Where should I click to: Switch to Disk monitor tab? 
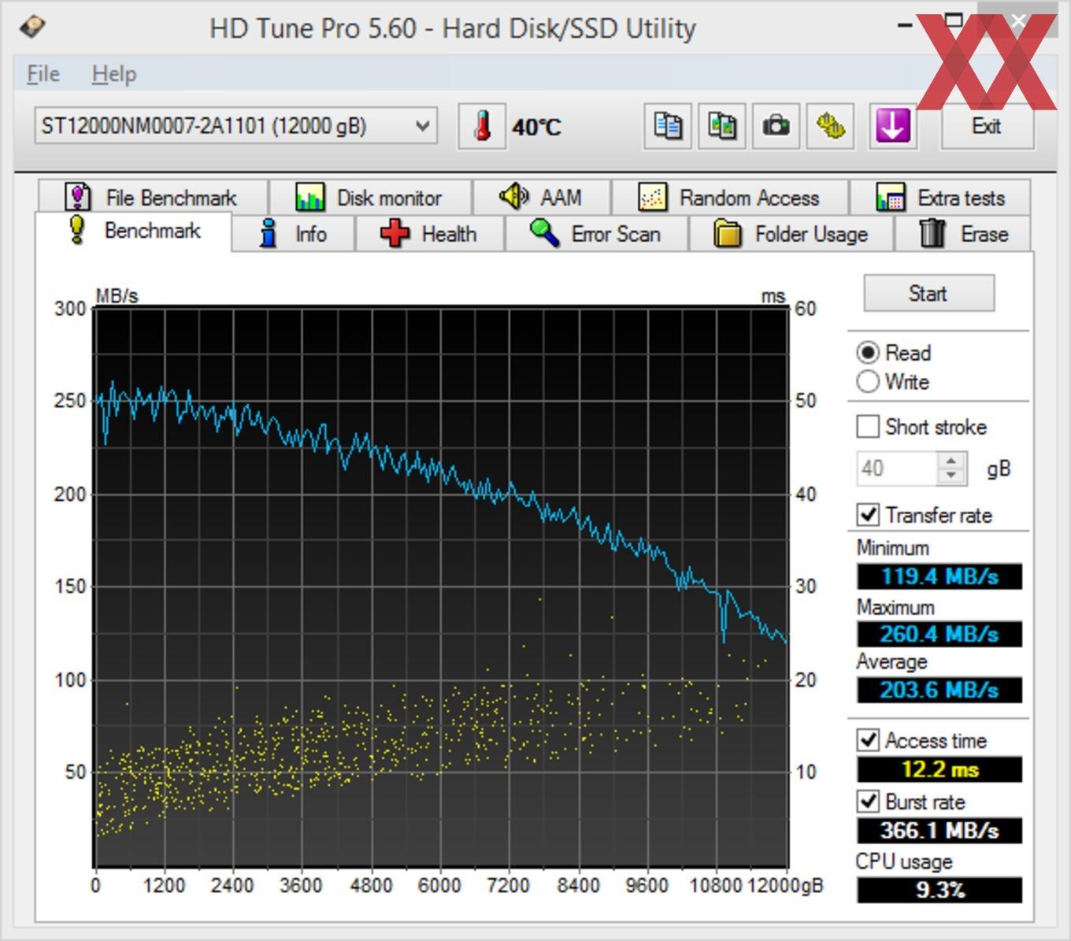(369, 197)
